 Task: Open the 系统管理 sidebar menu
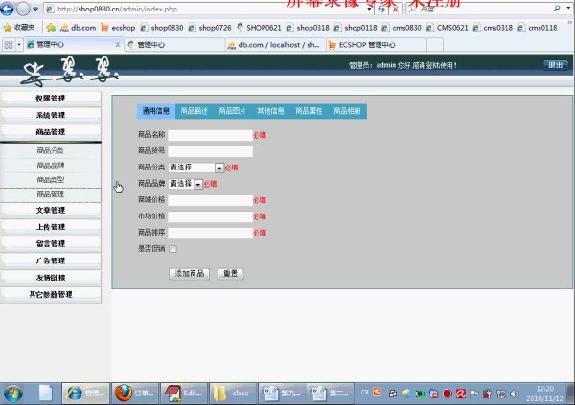coord(51,115)
